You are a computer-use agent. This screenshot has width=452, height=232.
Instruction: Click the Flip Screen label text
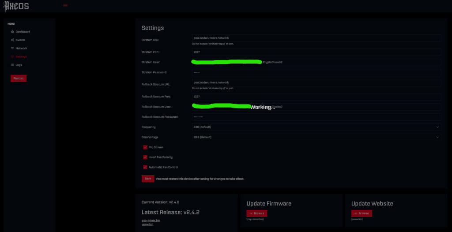[x=156, y=147]
